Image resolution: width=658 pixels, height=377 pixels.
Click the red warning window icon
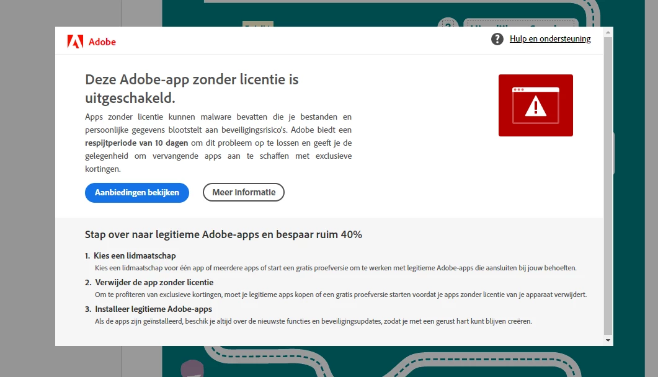535,105
